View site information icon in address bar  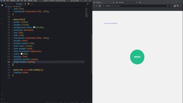[104, 6]
